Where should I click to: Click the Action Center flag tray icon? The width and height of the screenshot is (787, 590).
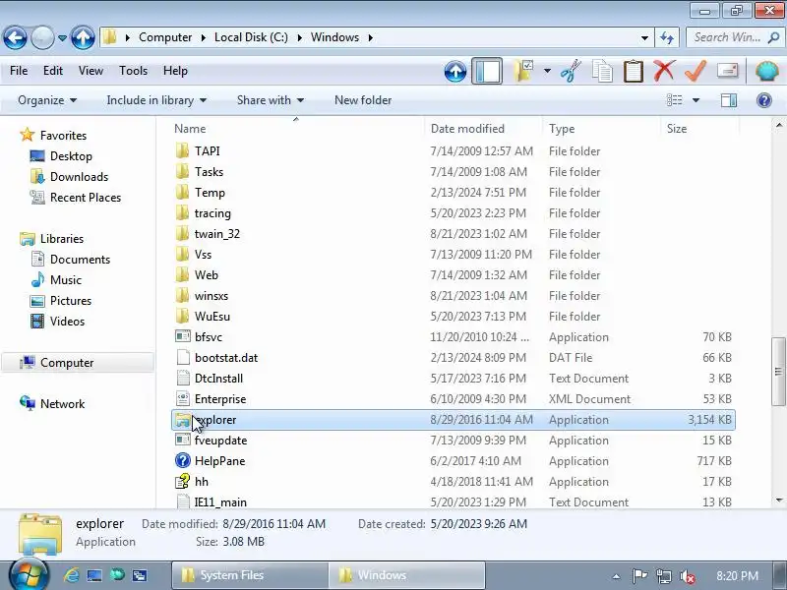click(639, 576)
